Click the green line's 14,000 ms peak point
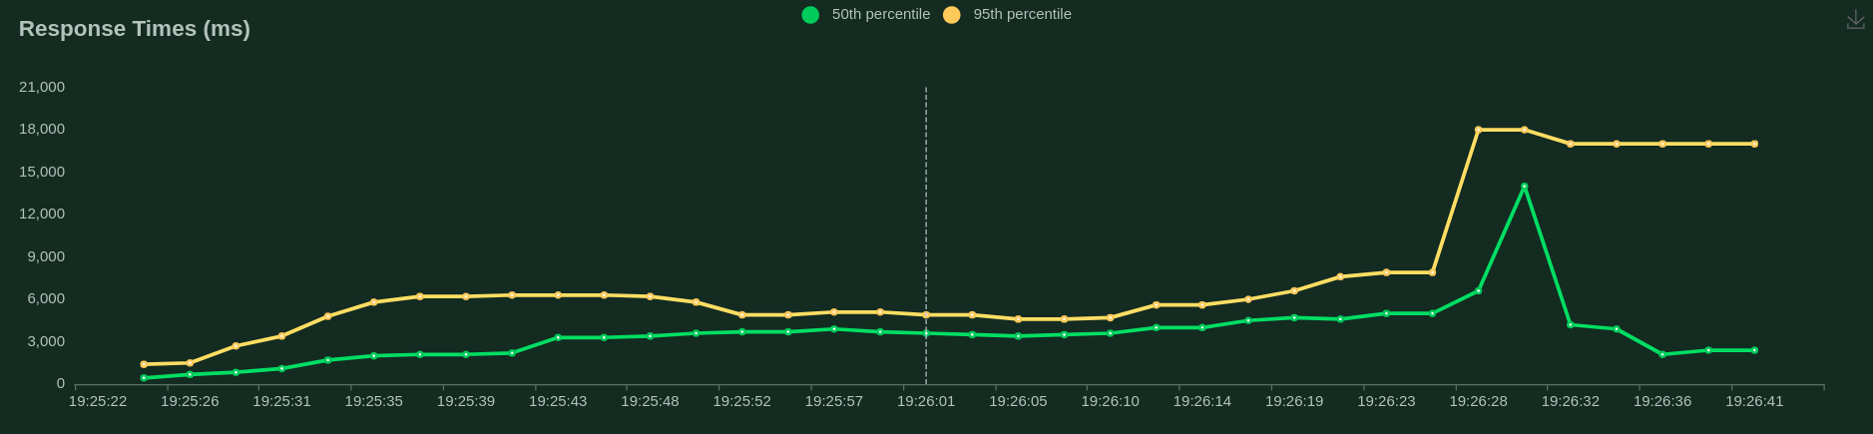The width and height of the screenshot is (1873, 434). pyautogui.click(x=1524, y=187)
